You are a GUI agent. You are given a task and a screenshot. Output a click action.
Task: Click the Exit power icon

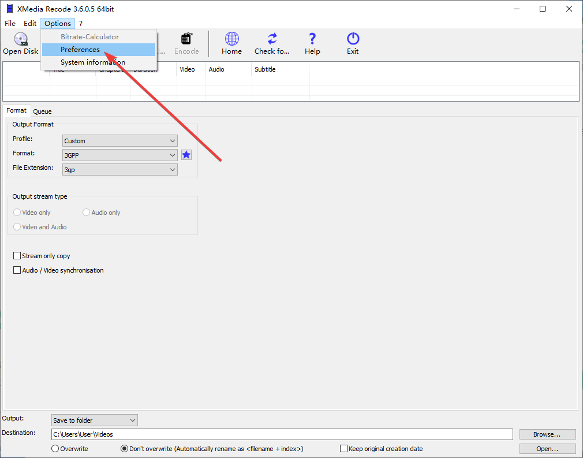click(353, 39)
